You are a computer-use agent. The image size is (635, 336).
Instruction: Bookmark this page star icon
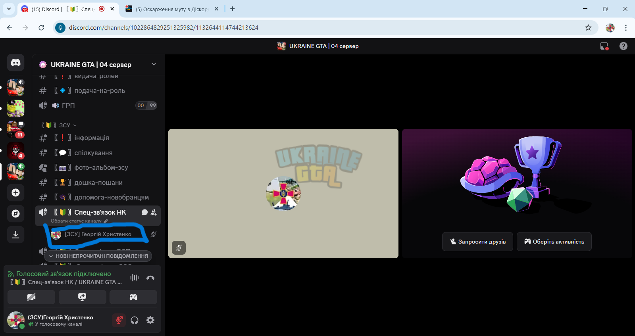tap(588, 28)
